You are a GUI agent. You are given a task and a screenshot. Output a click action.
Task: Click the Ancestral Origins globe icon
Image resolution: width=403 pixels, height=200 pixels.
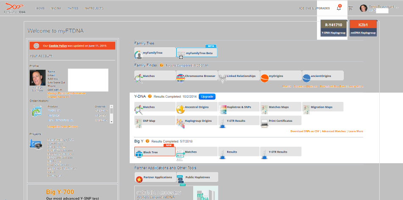pyautogui.click(x=181, y=110)
